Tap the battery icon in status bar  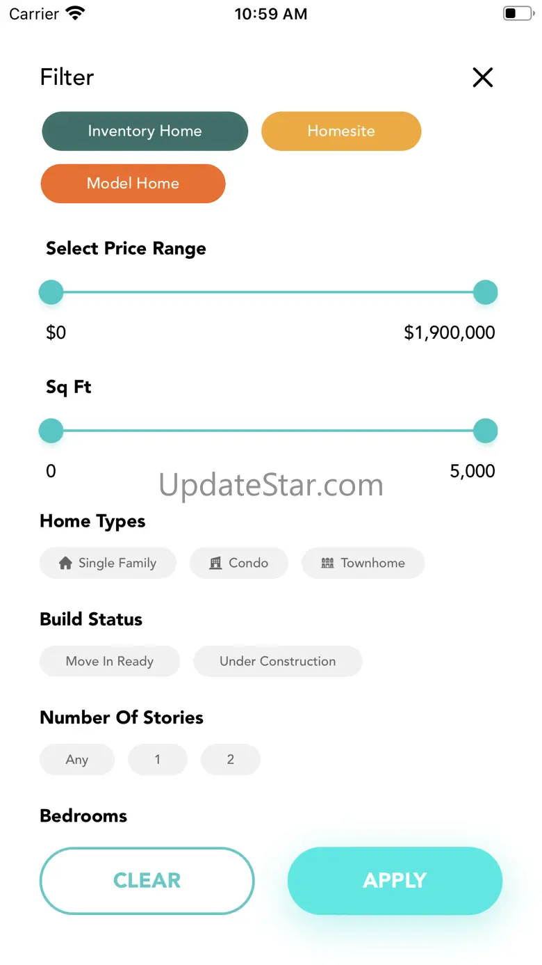(x=517, y=14)
